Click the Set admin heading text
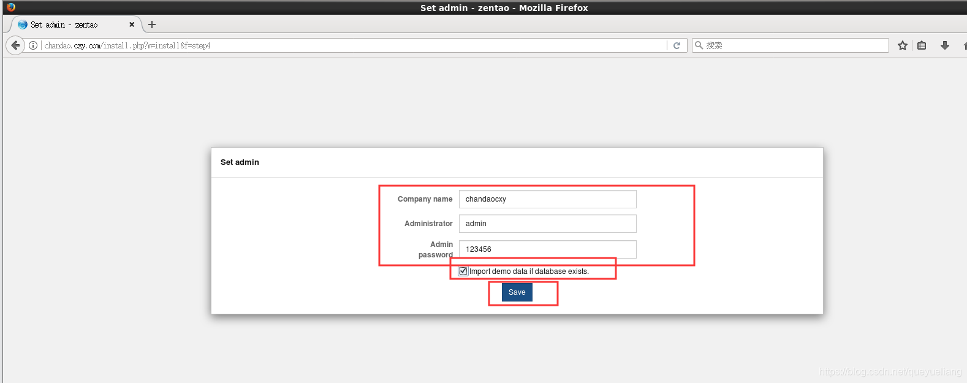967x383 pixels. click(x=240, y=162)
